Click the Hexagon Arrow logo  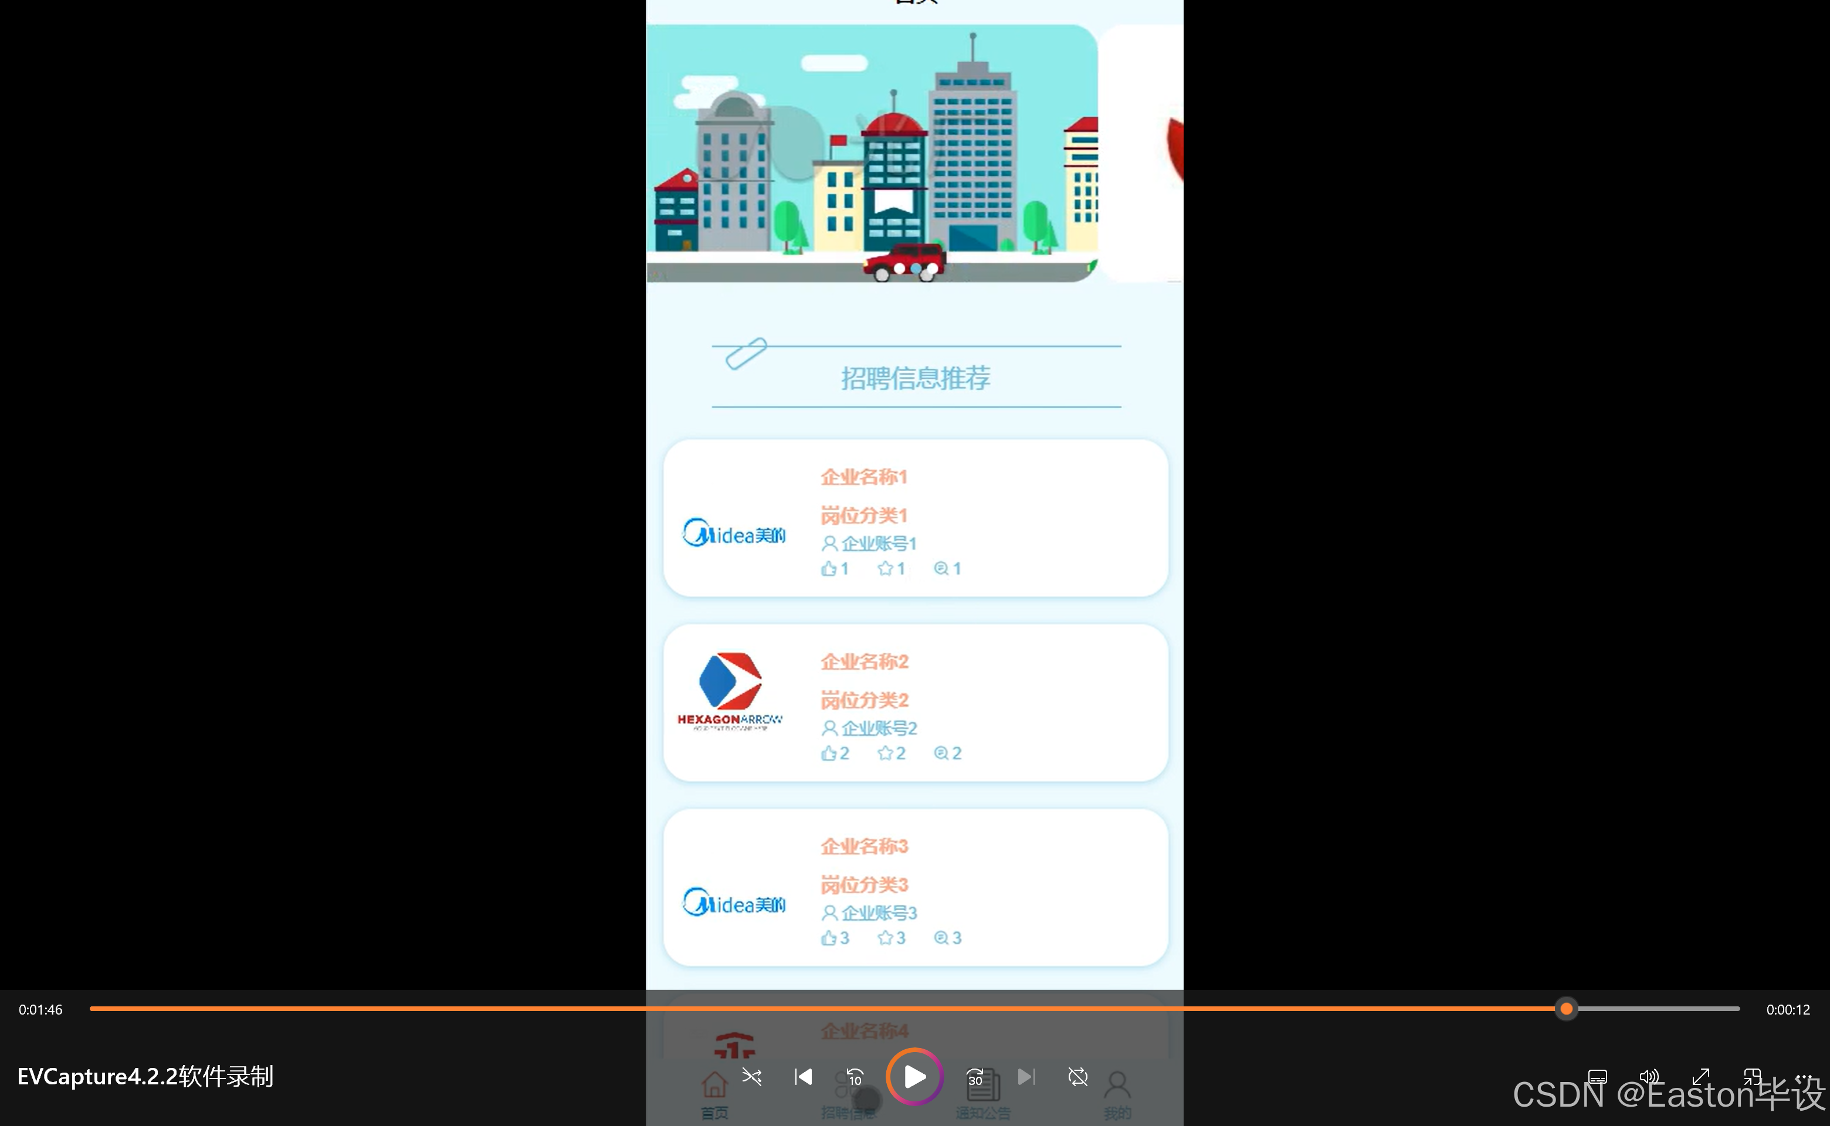[730, 691]
